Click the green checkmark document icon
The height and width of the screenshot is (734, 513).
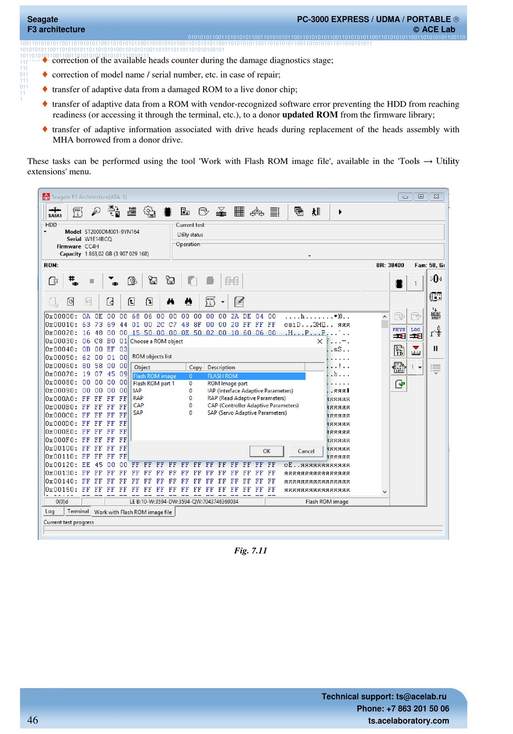click(399, 384)
